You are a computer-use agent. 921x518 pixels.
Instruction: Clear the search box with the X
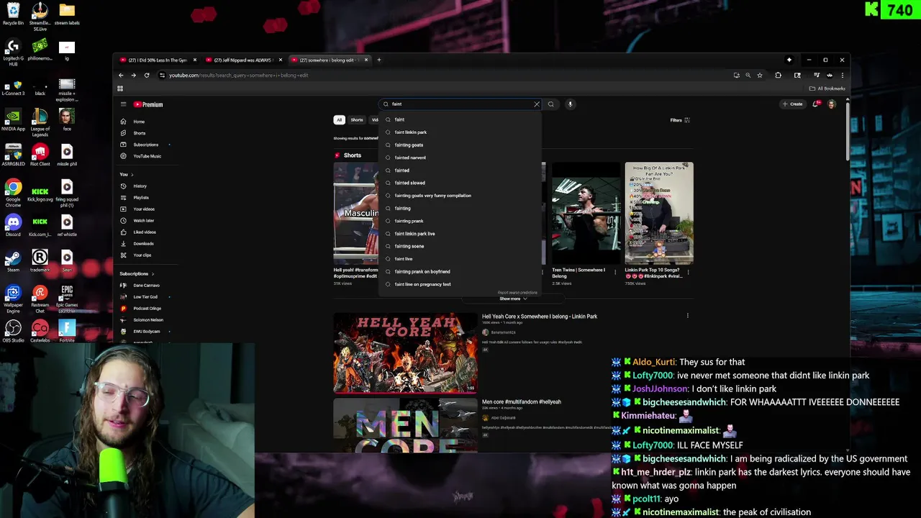(x=537, y=104)
